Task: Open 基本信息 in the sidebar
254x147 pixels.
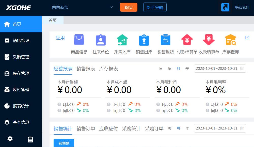Action: (21, 122)
